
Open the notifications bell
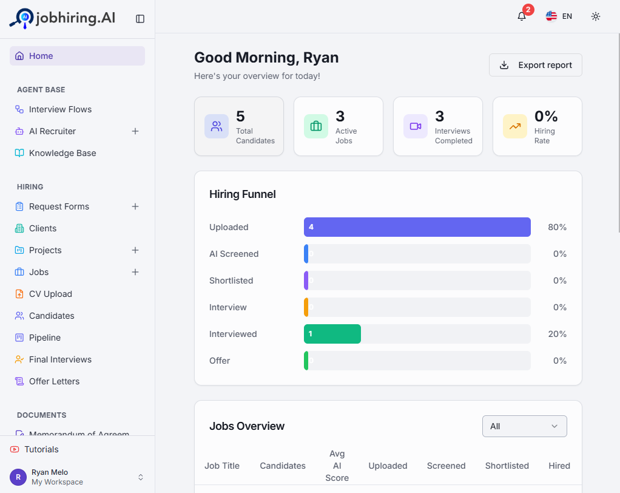point(522,16)
